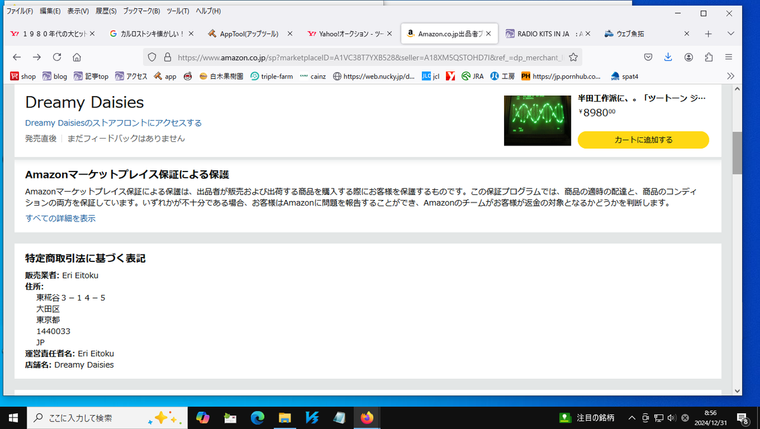Open the すべての詳細を表示 link

click(60, 218)
